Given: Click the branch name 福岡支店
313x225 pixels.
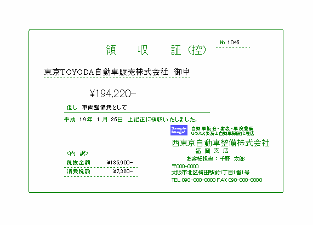Looking at the screenshot, I should tap(212, 151).
